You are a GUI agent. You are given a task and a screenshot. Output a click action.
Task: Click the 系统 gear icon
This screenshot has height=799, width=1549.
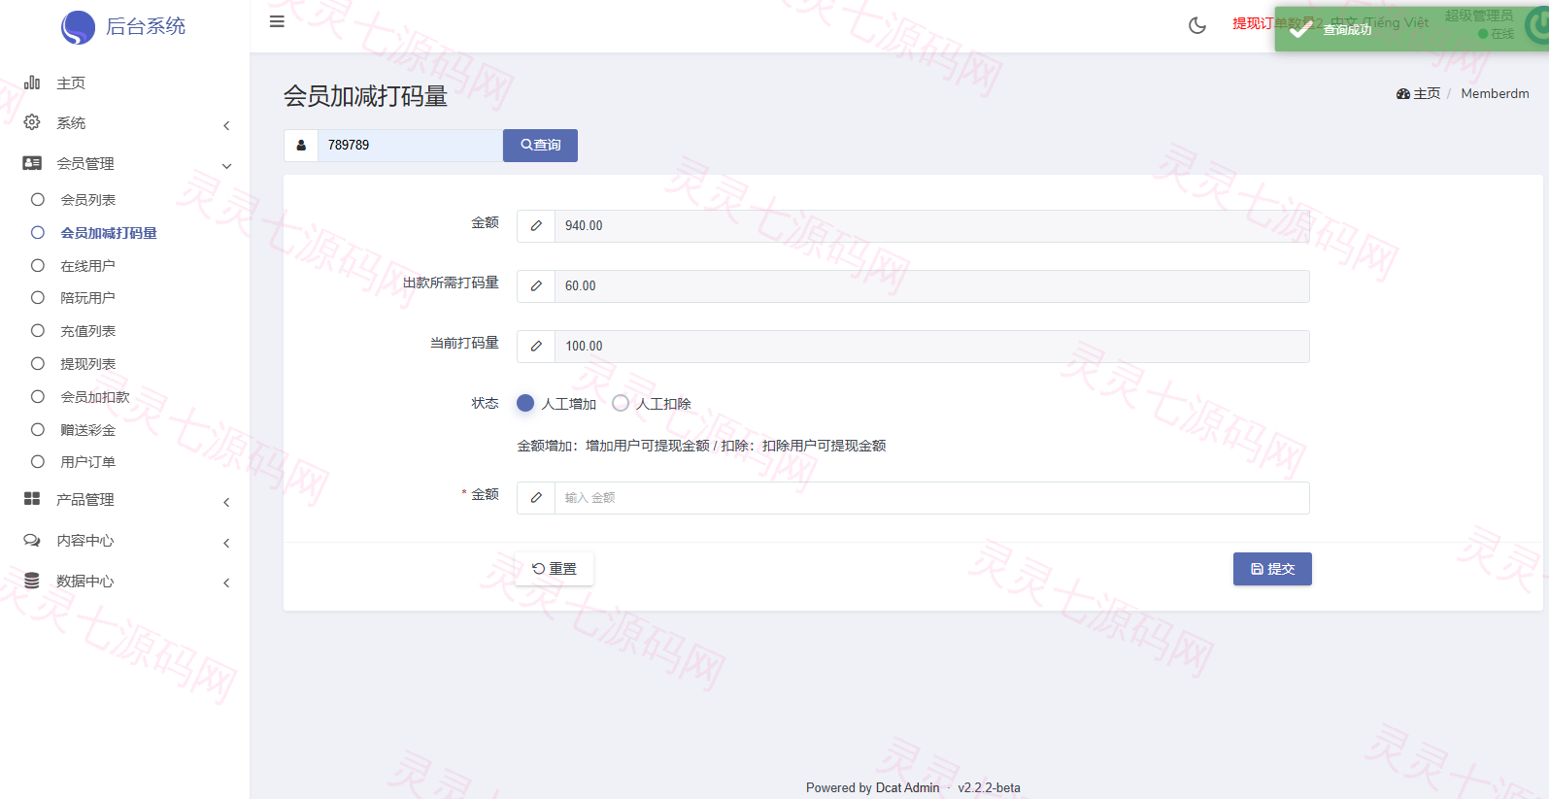(x=32, y=122)
